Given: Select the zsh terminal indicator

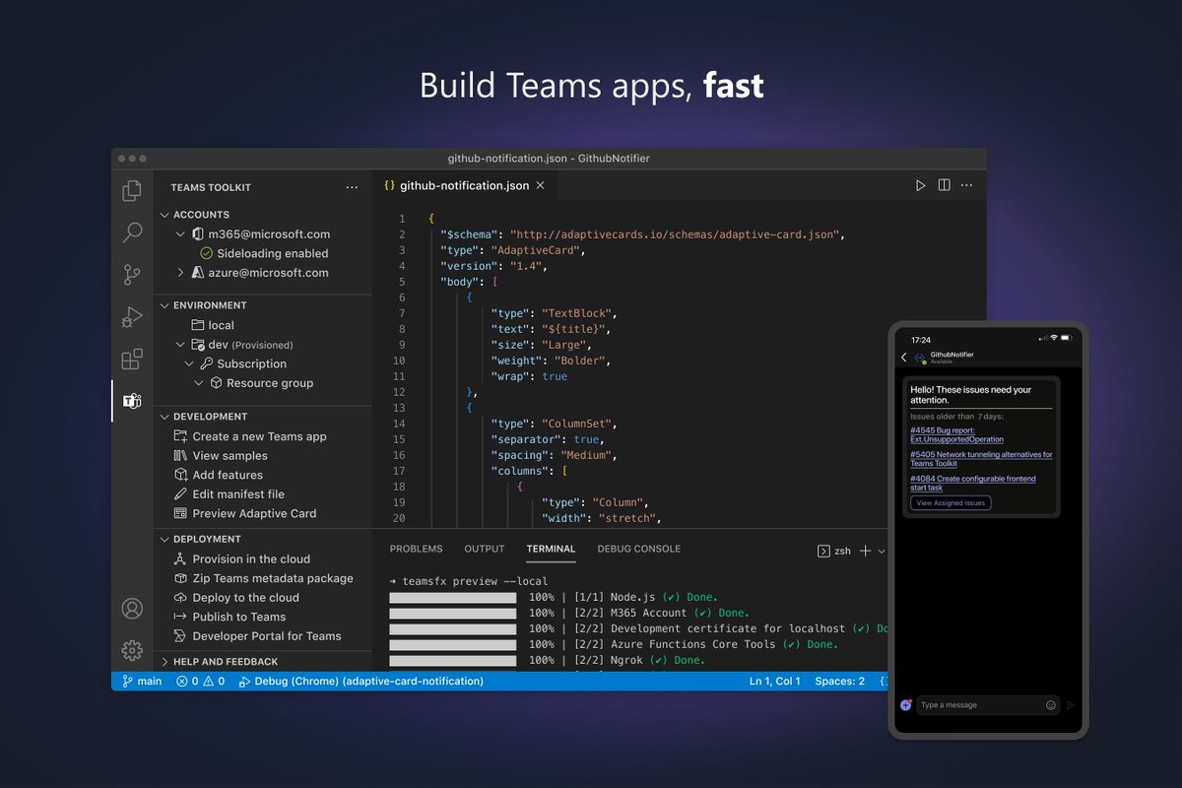Looking at the screenshot, I should [834, 551].
